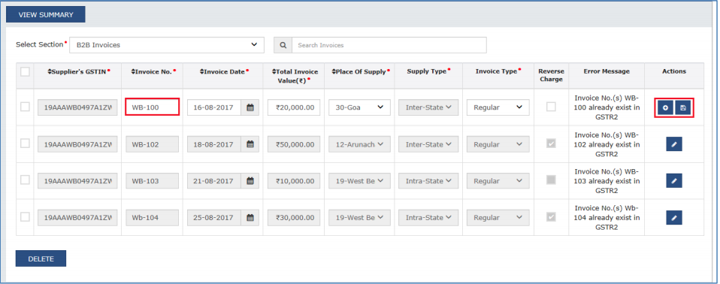Open Place Of Supply dropdown for Wb-104
The height and width of the screenshot is (284, 720).
click(359, 217)
